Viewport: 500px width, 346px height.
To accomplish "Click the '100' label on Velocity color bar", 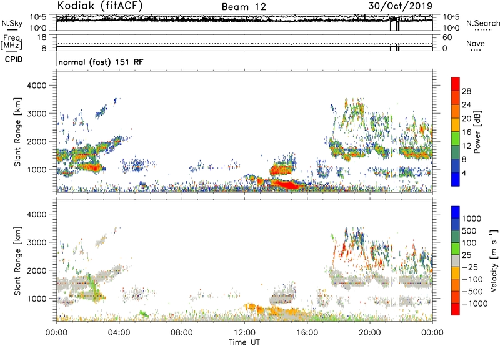I will pos(471,243).
